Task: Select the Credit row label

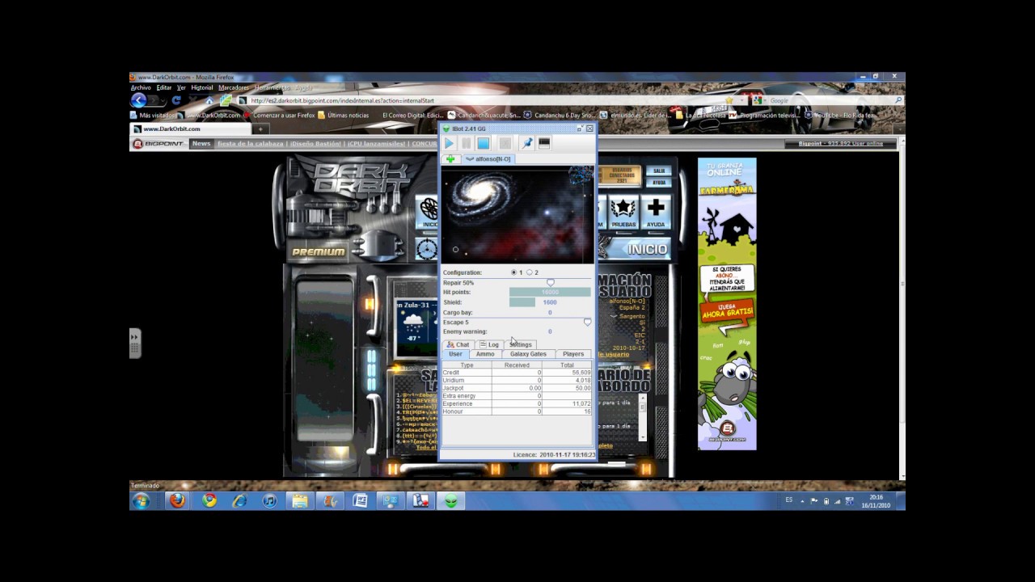Action: pos(452,373)
